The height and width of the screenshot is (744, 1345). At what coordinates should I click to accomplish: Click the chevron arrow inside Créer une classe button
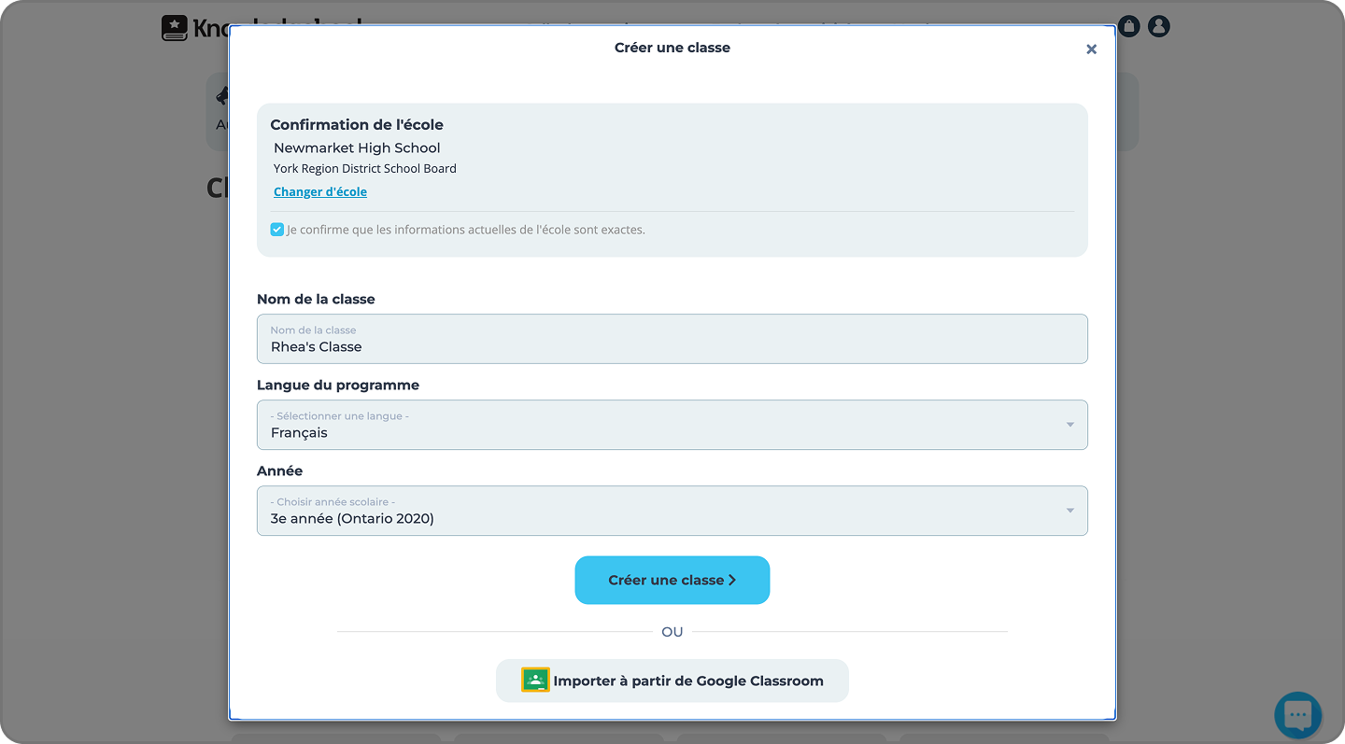tap(732, 580)
